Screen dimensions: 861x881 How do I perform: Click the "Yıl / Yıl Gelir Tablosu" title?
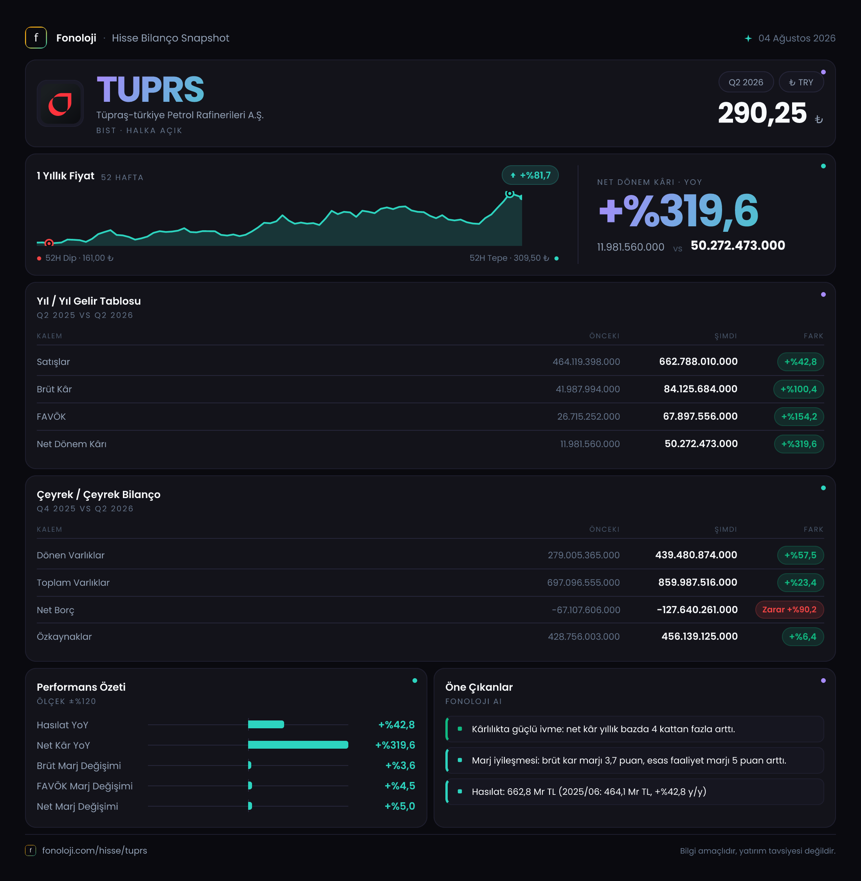[88, 301]
